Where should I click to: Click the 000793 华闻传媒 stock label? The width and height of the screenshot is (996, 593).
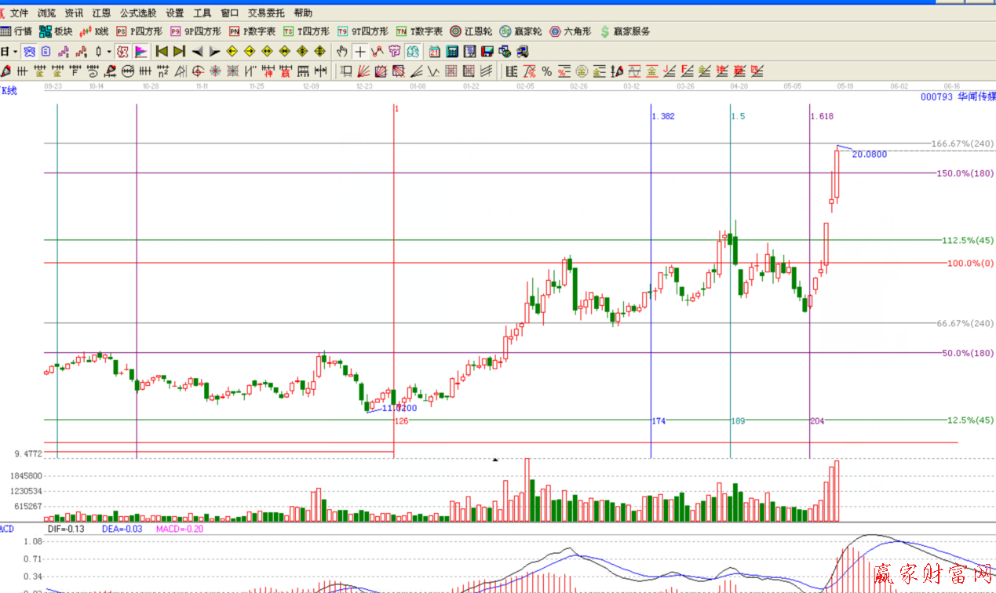point(958,96)
